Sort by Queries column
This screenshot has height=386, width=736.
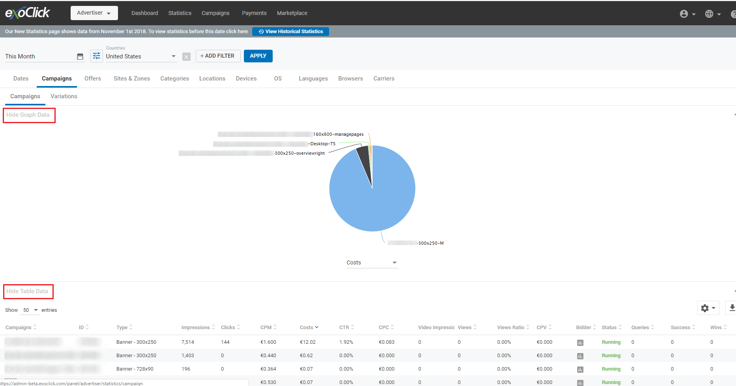click(x=642, y=327)
